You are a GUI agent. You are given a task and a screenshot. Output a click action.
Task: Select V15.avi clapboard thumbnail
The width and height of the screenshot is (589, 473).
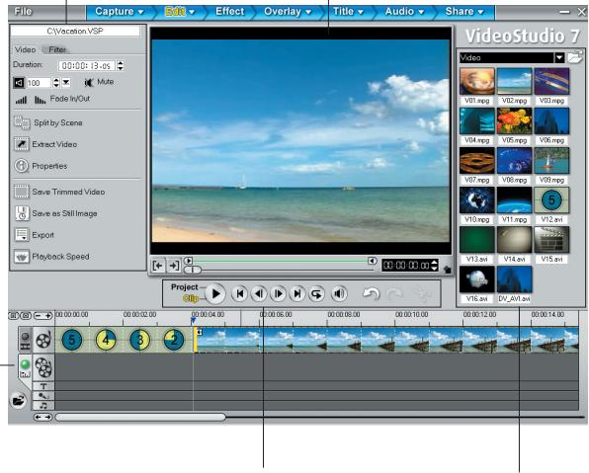pos(551,240)
